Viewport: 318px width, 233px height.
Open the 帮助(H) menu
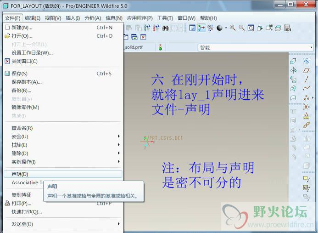click(x=208, y=18)
